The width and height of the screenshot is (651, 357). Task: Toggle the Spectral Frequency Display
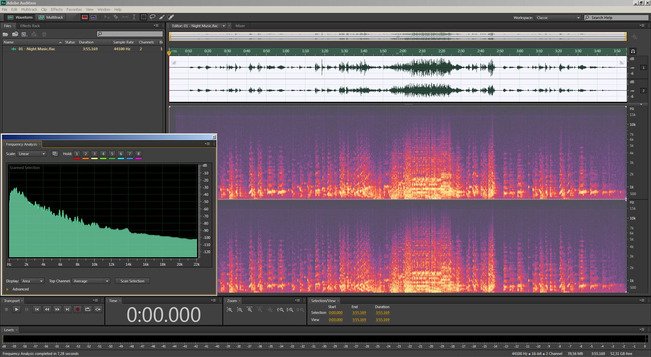pos(84,17)
